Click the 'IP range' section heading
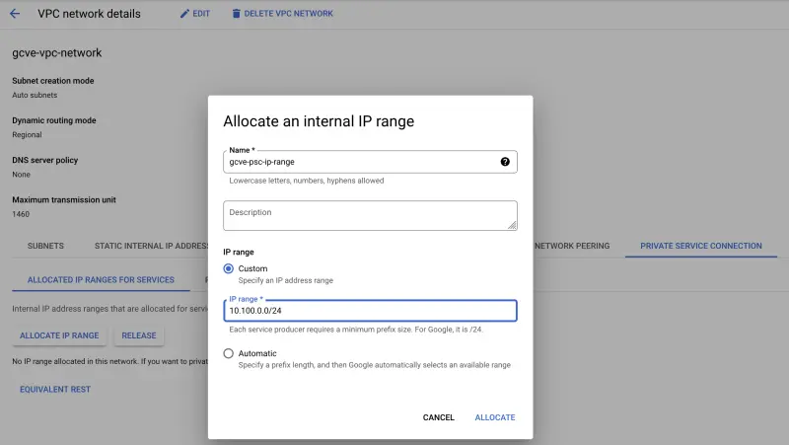 (239, 253)
